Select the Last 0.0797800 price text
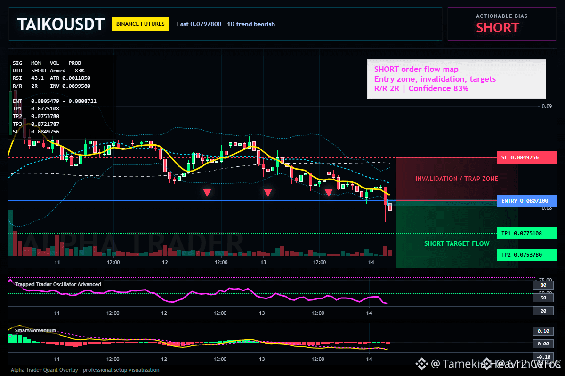The height and width of the screenshot is (376, 565). (x=199, y=24)
